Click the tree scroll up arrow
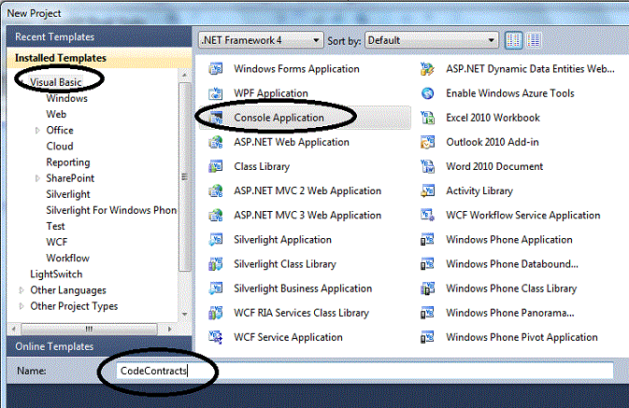This screenshot has height=408, width=629. pyautogui.click(x=184, y=76)
